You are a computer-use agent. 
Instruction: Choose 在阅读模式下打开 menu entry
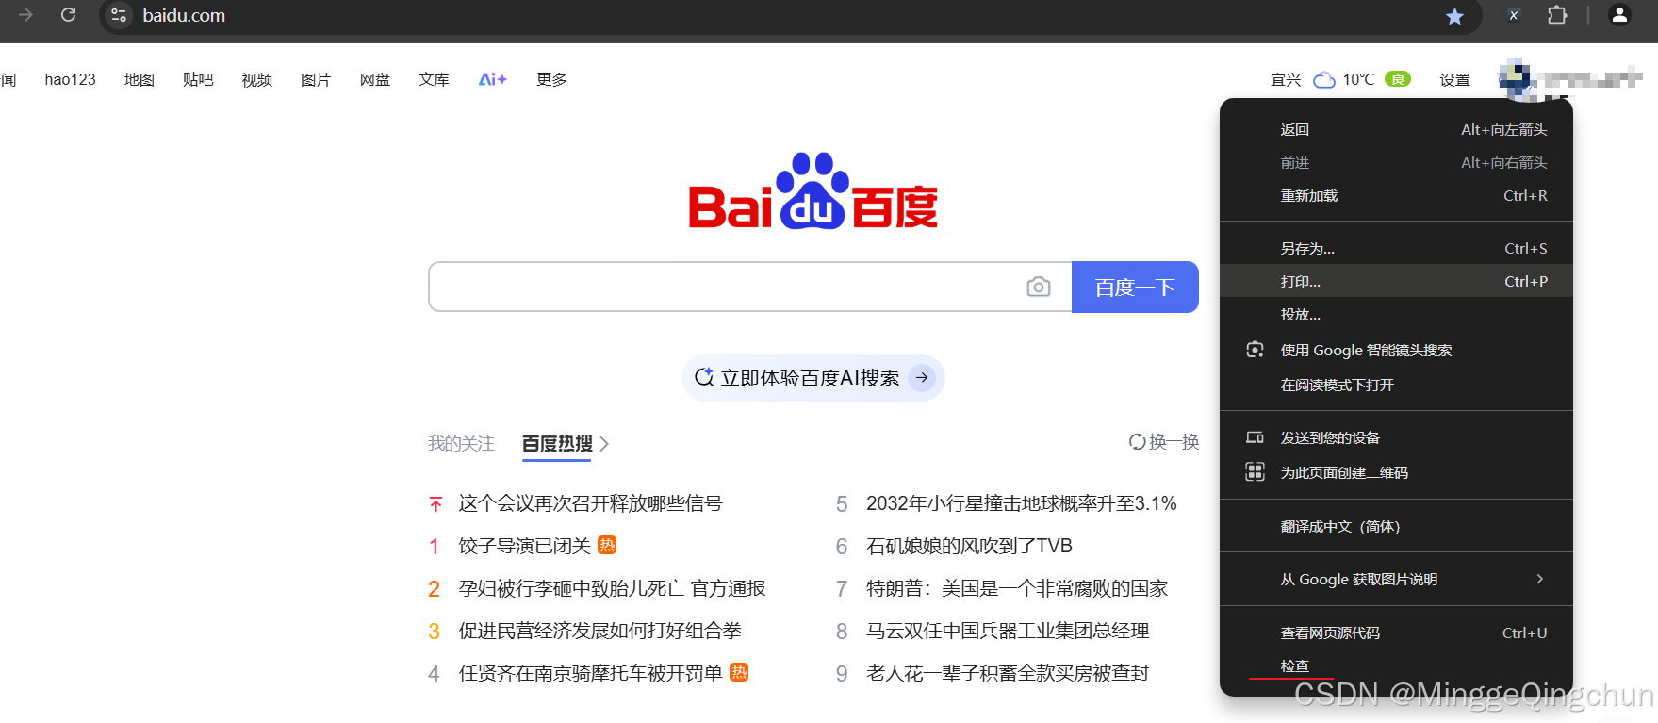coord(1396,385)
